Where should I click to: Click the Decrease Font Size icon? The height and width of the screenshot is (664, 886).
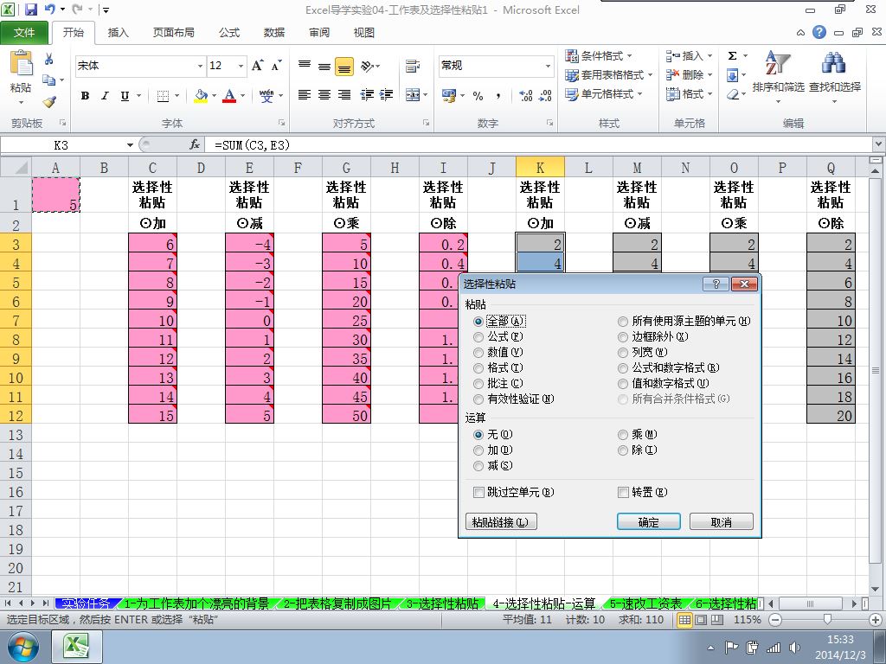[276, 66]
